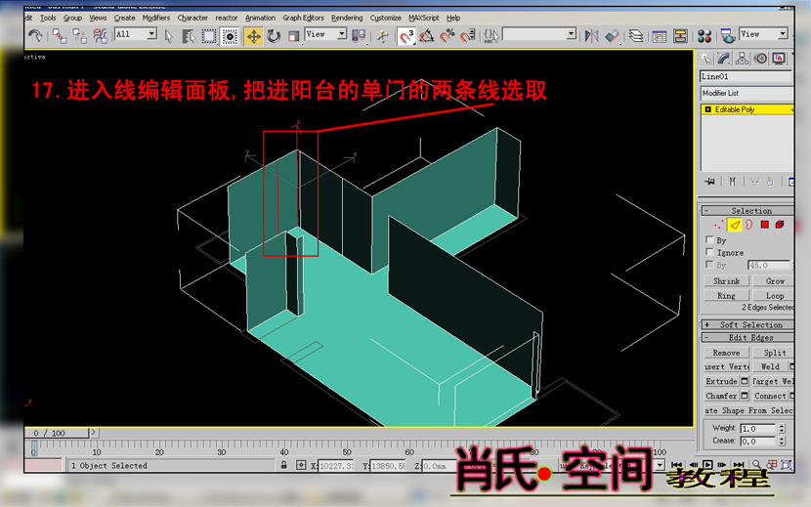Collapse the Selection rollout
The image size is (811, 507).
pyautogui.click(x=747, y=211)
